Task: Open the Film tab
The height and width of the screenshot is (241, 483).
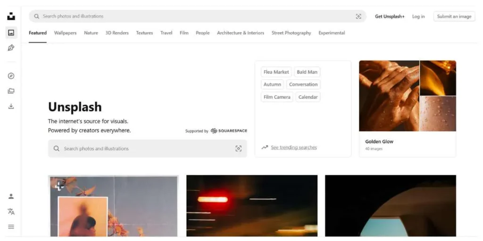Action: (184, 33)
